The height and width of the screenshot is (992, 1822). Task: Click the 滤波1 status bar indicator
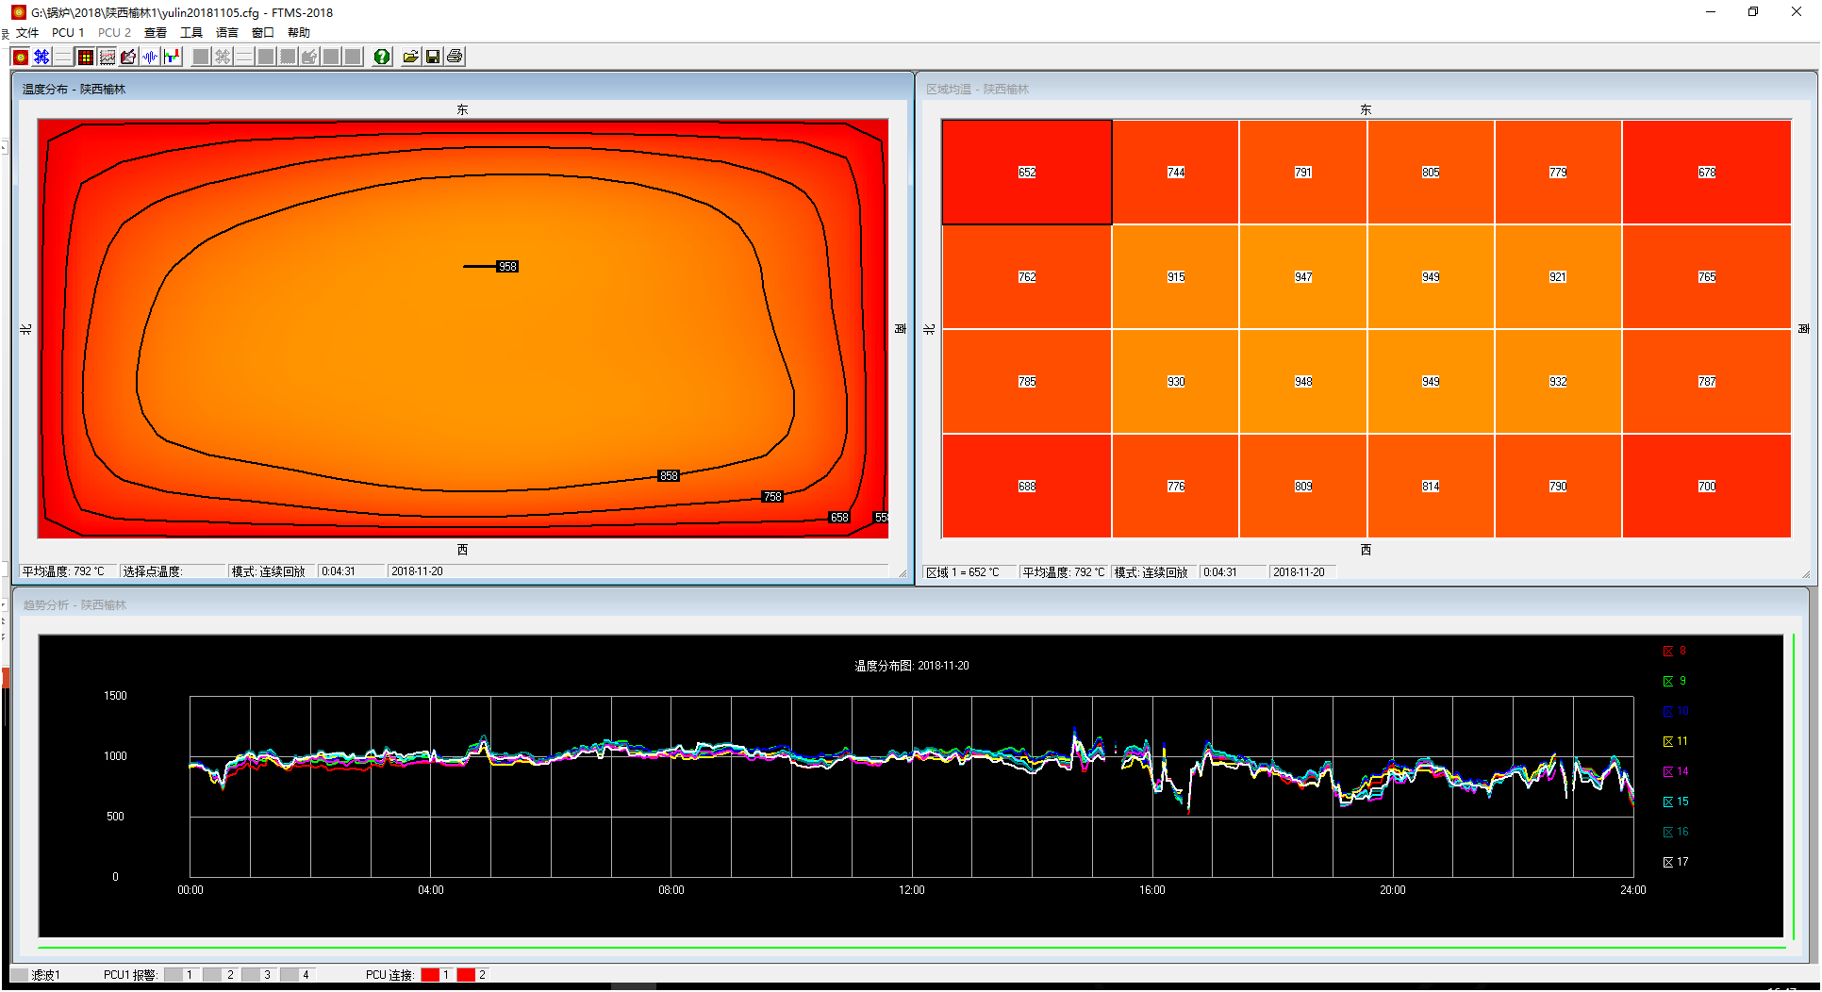coord(36,975)
